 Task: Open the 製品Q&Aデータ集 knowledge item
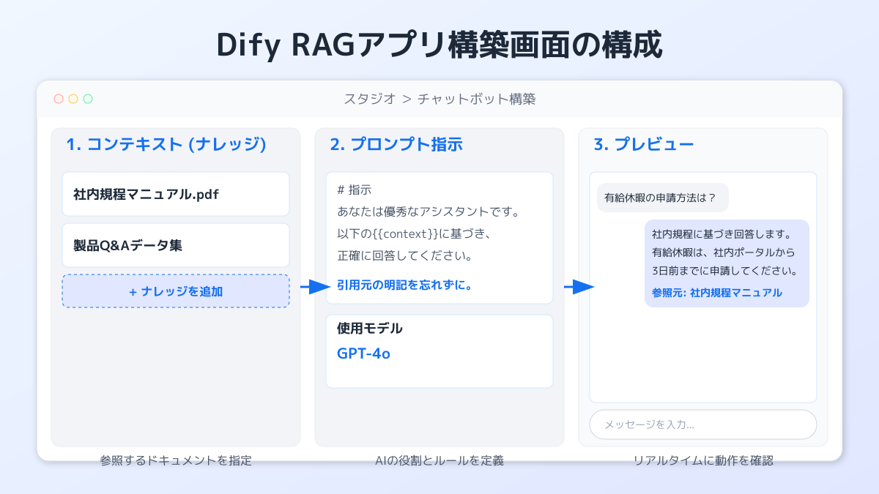coord(176,244)
